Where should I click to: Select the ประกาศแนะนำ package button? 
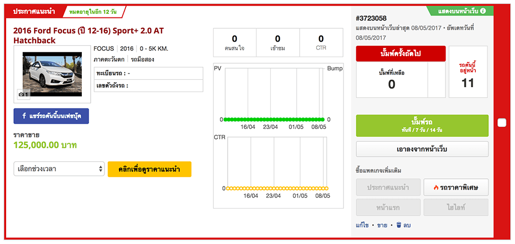coord(388,187)
